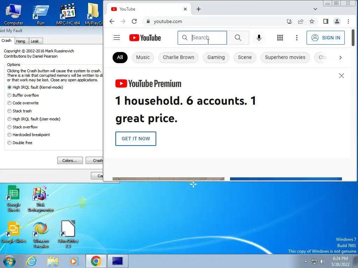Image resolution: width=358 pixels, height=268 pixels.
Task: Select High IRQL fault (User-mode) option
Action: [34, 119]
